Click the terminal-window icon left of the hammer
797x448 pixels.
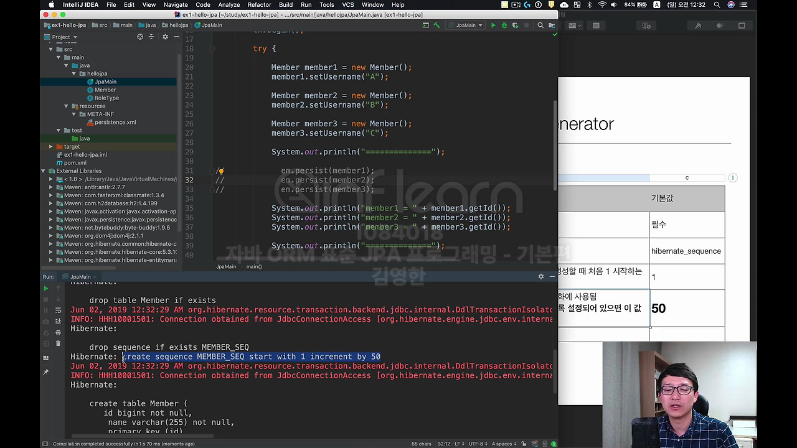[x=426, y=26]
